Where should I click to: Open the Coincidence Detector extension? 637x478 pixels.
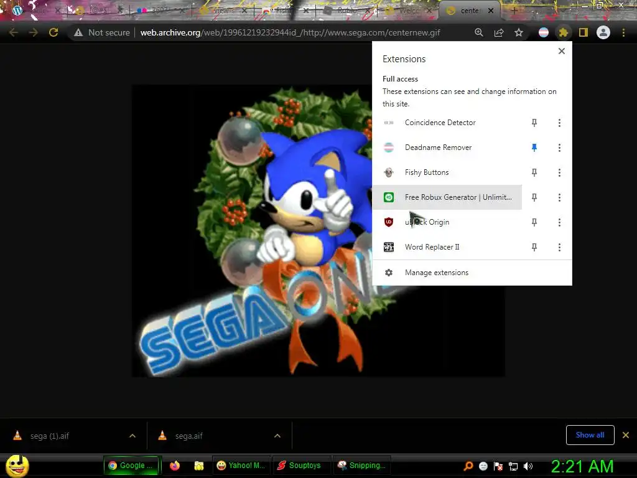447,123
